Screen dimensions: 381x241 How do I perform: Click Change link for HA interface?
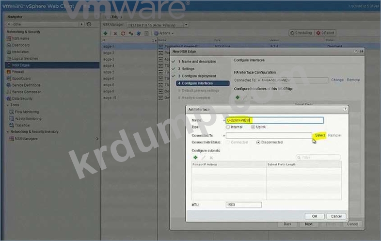[337, 80]
